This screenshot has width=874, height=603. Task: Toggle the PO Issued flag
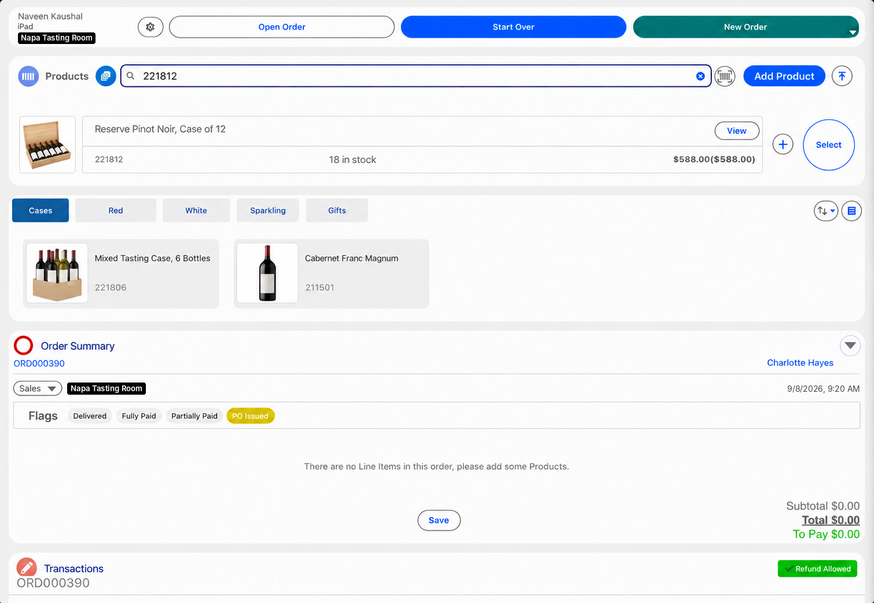251,416
